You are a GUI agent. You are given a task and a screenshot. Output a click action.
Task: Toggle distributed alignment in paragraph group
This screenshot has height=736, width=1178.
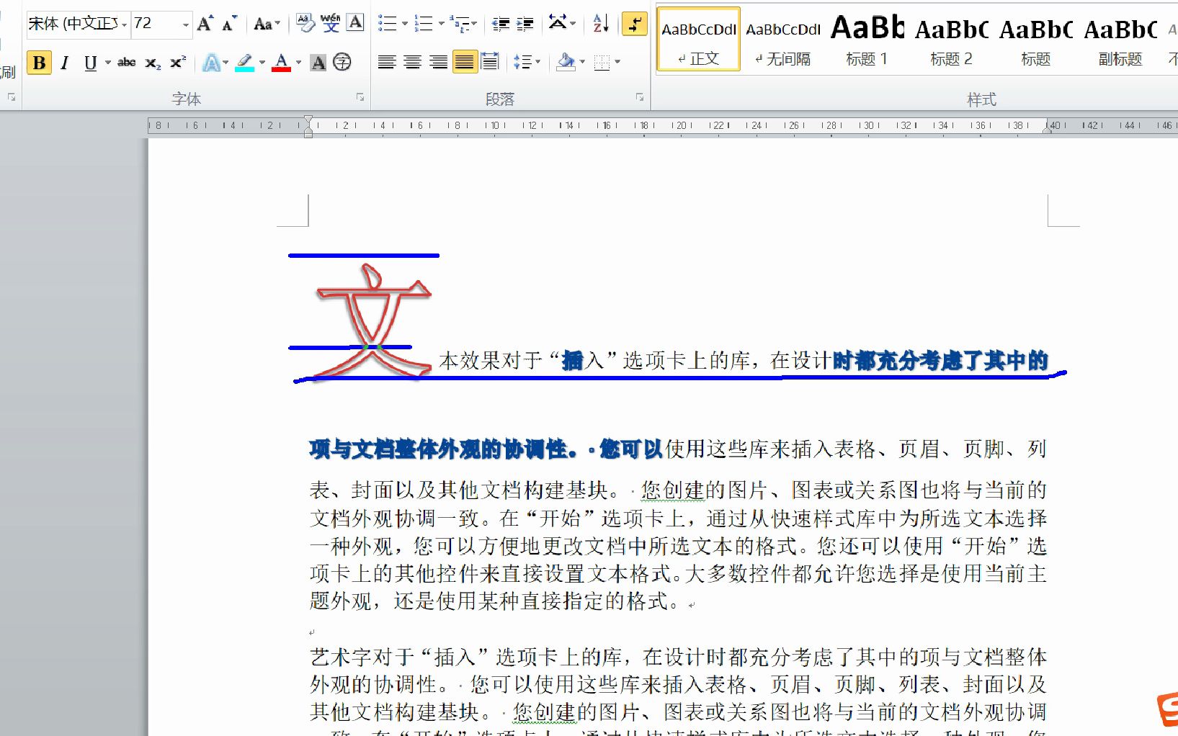click(x=491, y=62)
